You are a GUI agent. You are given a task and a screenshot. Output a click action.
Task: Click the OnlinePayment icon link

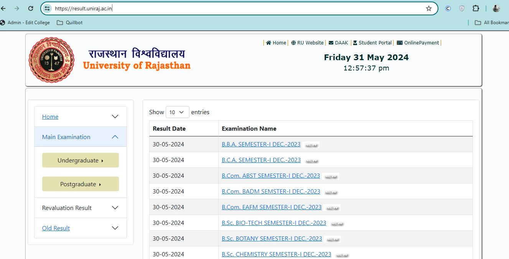pos(399,43)
